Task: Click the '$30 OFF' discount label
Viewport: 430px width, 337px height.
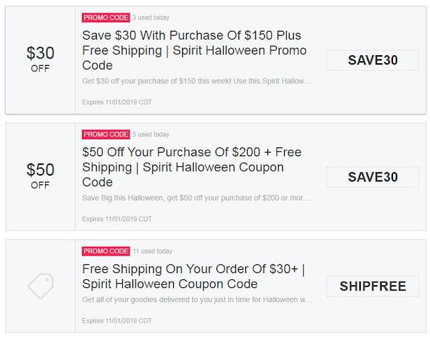Action: coord(40,58)
